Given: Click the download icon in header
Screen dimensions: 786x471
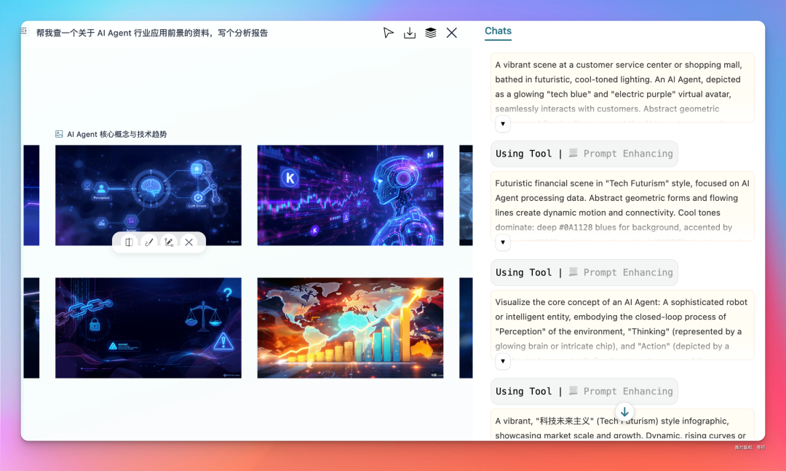Looking at the screenshot, I should click(x=410, y=33).
